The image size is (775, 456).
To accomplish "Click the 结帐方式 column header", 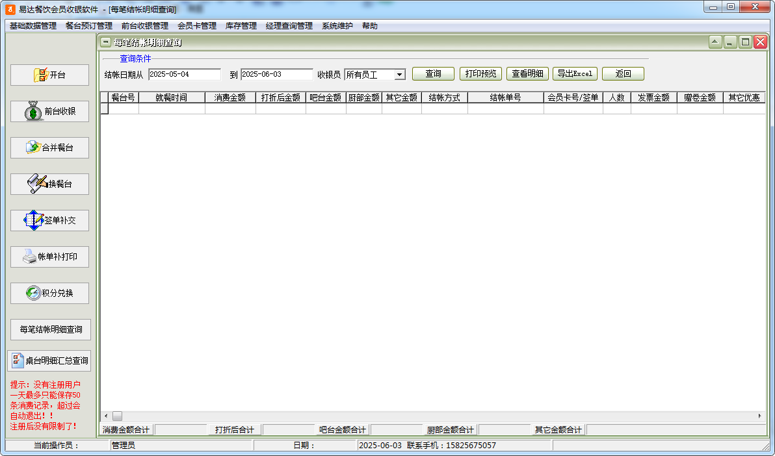I will tap(444, 97).
